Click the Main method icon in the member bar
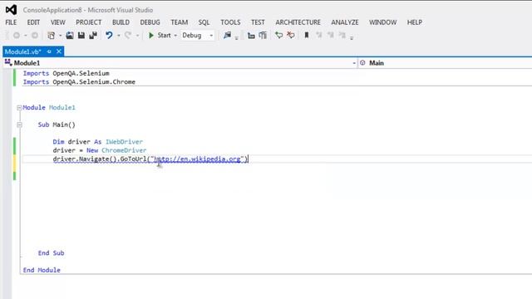Screen dimensions: 532x299 click(x=362, y=63)
